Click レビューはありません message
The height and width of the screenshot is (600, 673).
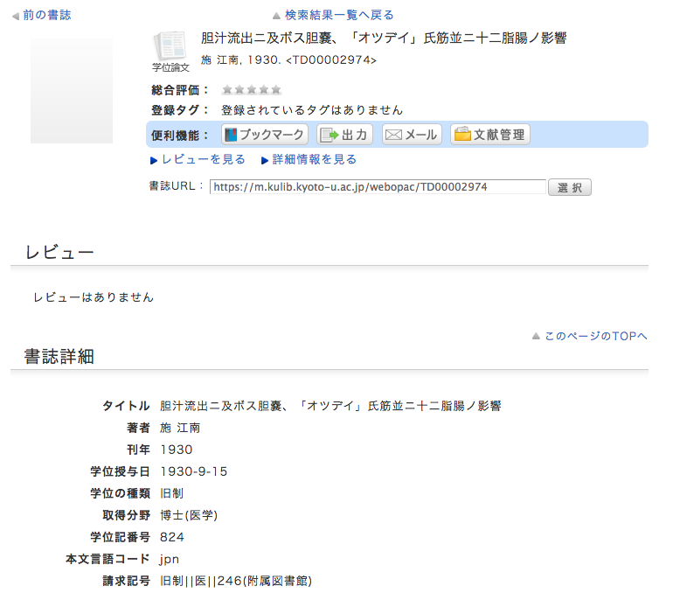click(x=94, y=297)
